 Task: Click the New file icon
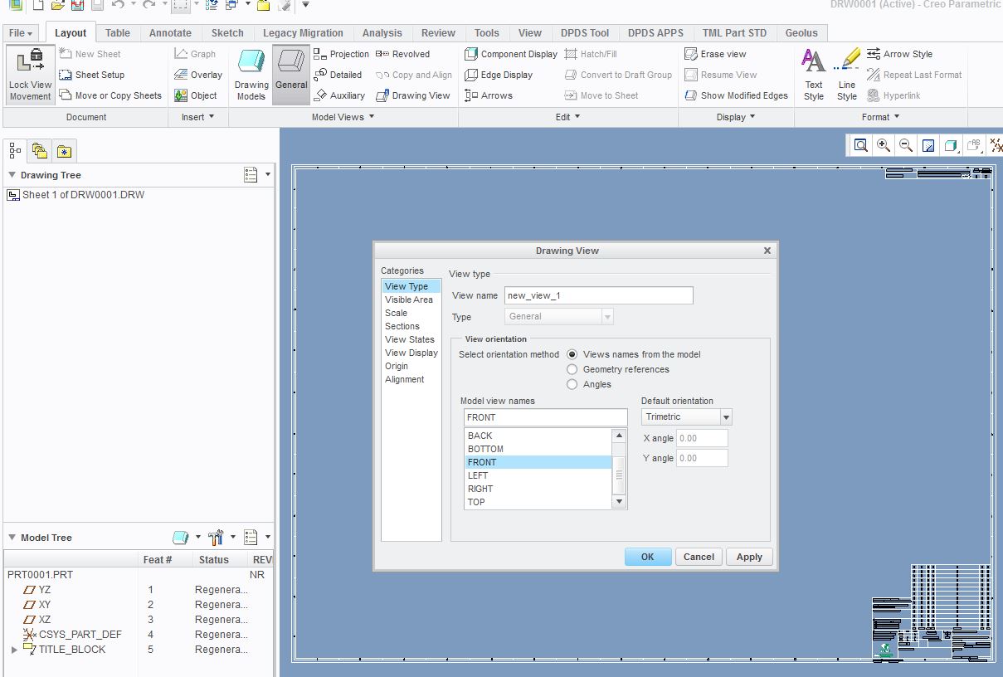tap(37, 5)
